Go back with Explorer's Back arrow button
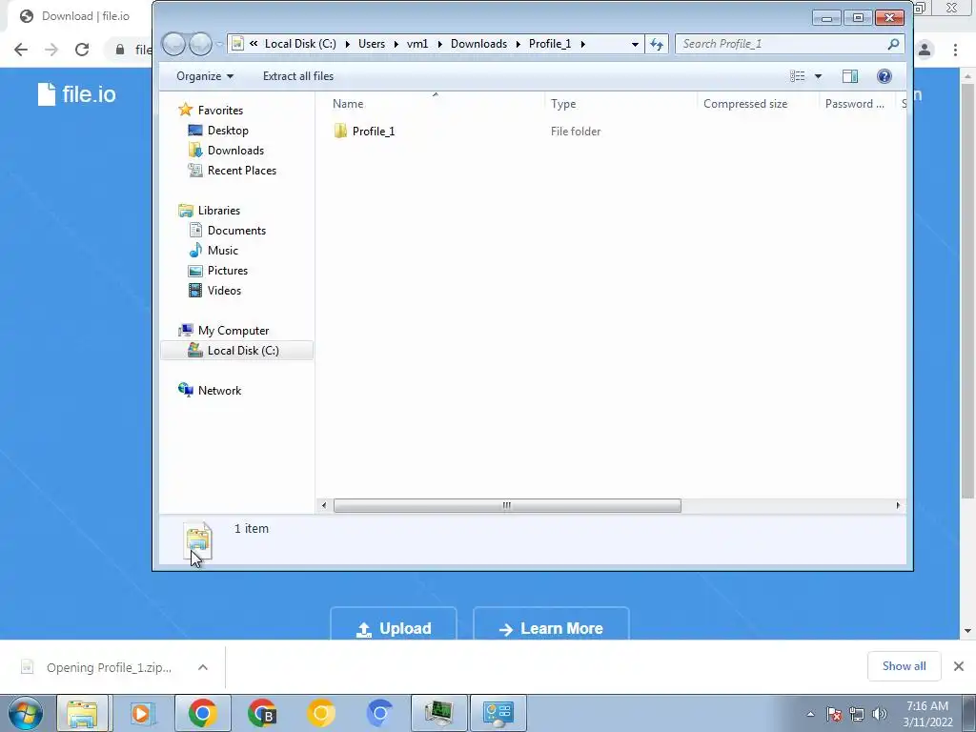976x732 pixels. point(173,44)
